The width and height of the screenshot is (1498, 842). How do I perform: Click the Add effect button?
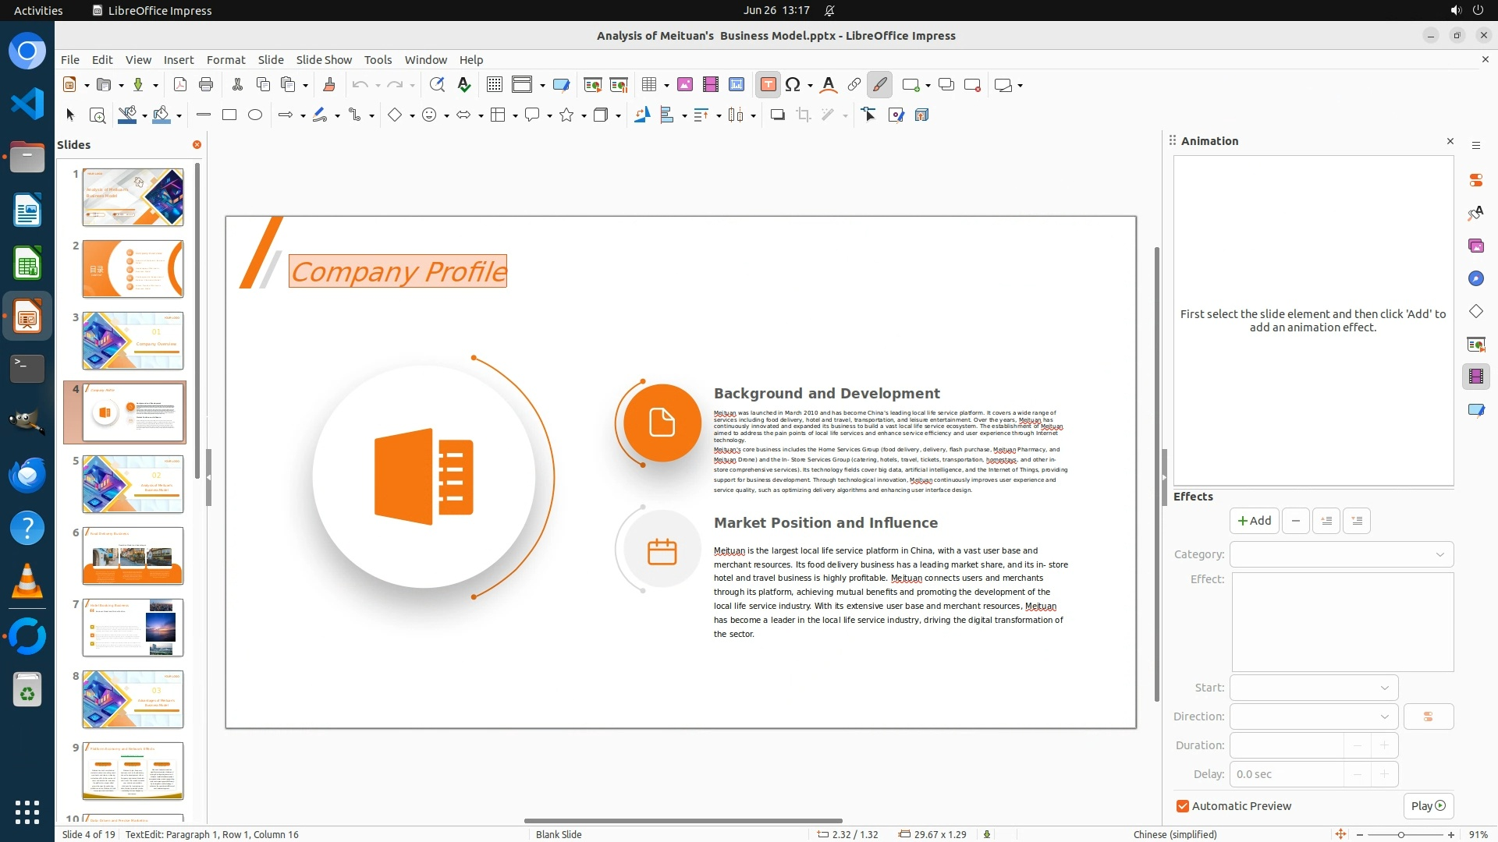click(x=1254, y=521)
